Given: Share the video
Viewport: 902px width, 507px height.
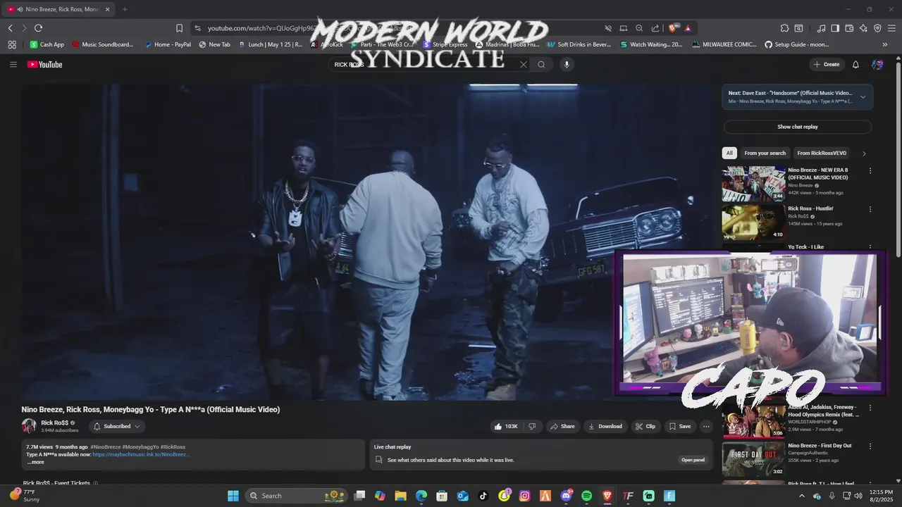Looking at the screenshot, I should coord(562,426).
